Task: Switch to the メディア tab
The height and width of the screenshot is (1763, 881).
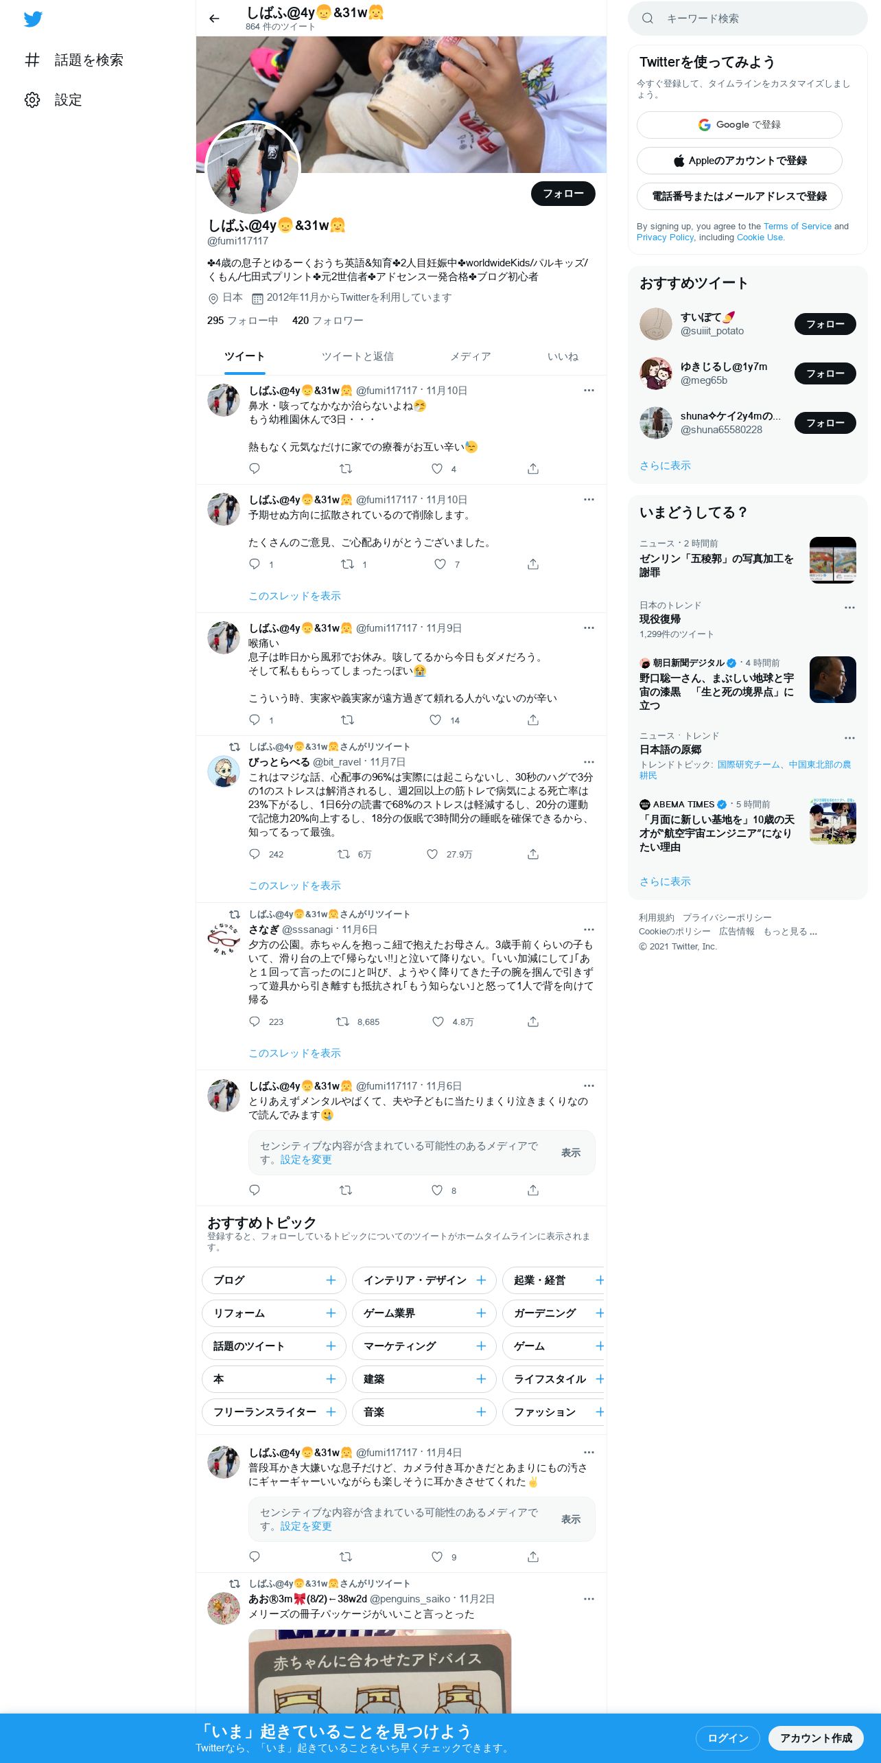Action: click(x=471, y=356)
